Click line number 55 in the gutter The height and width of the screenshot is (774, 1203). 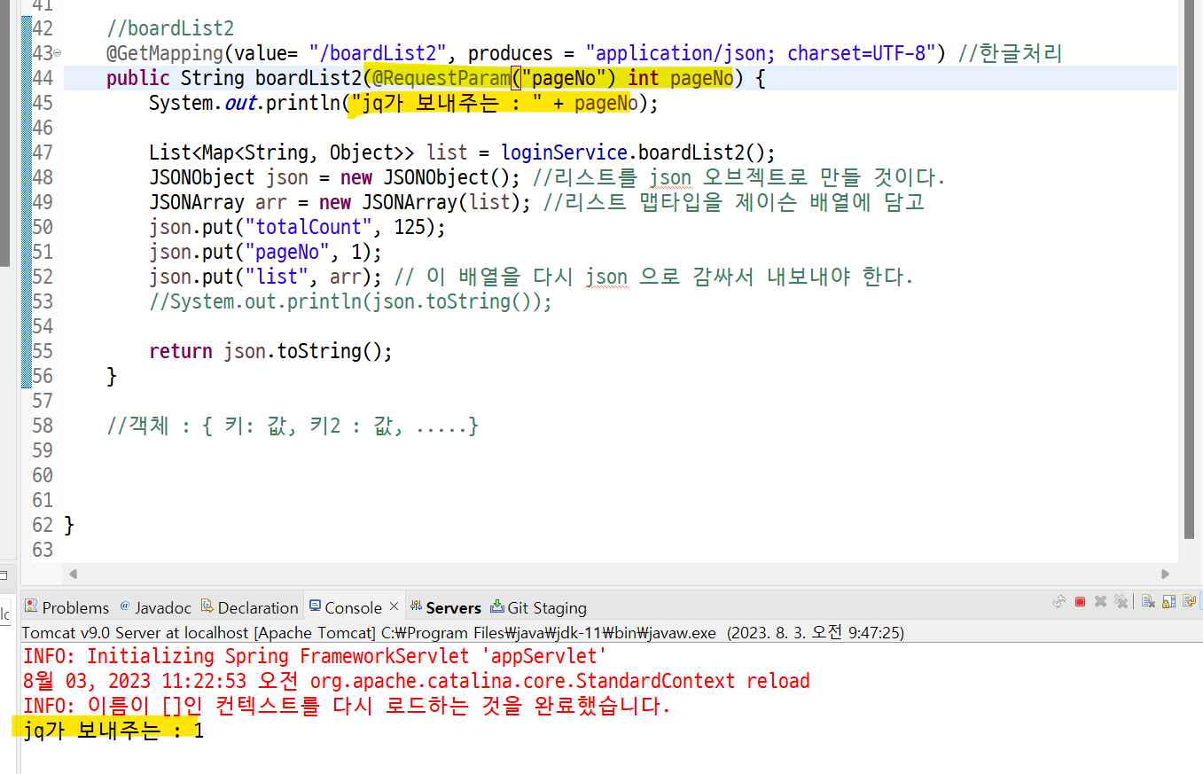coord(43,351)
